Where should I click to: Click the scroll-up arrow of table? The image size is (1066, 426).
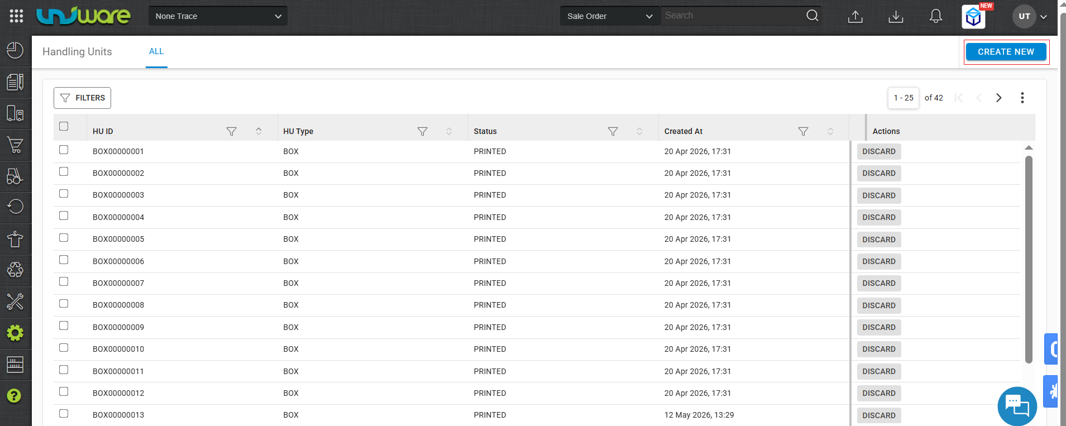(1029, 148)
